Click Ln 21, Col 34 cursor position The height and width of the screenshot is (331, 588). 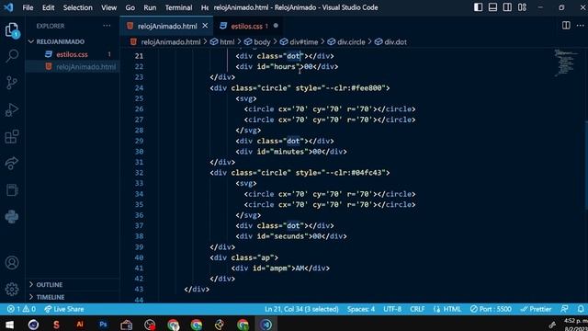(x=301, y=309)
